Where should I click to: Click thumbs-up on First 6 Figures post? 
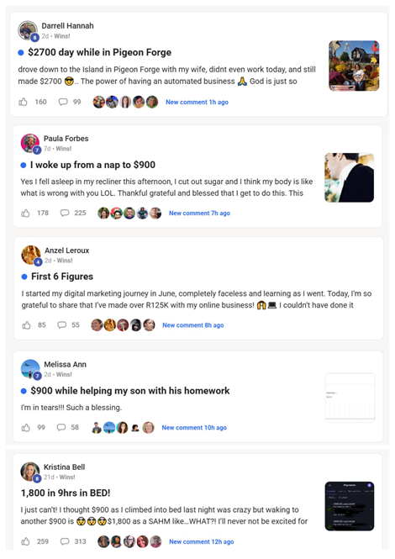(x=26, y=325)
